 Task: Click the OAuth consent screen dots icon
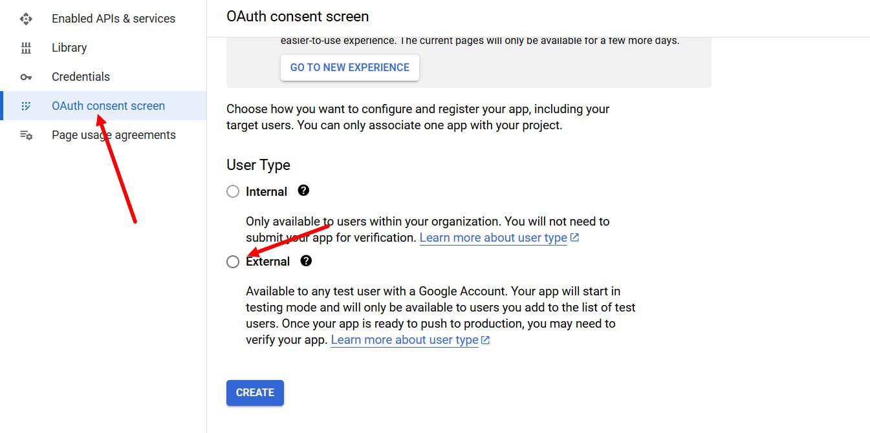(x=26, y=106)
